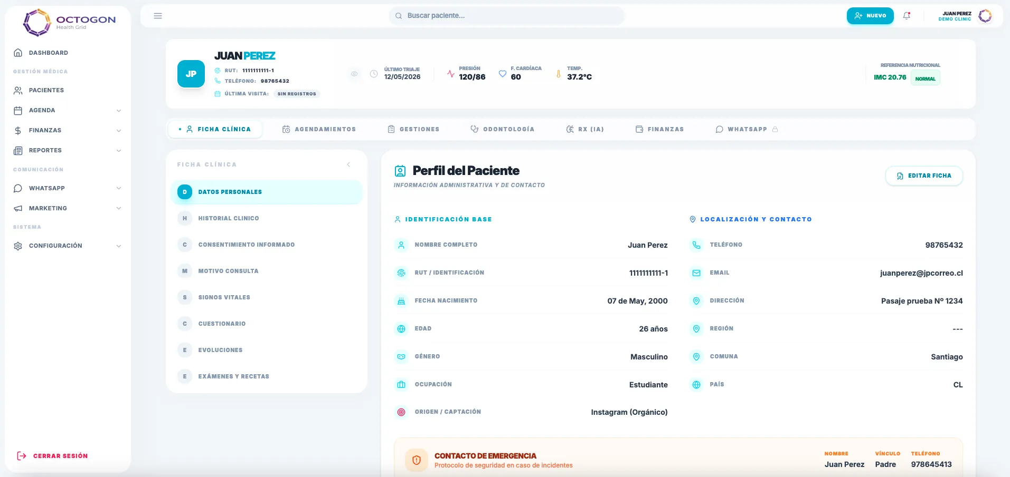
Task: Open user profile avatar icon
Action: [985, 16]
